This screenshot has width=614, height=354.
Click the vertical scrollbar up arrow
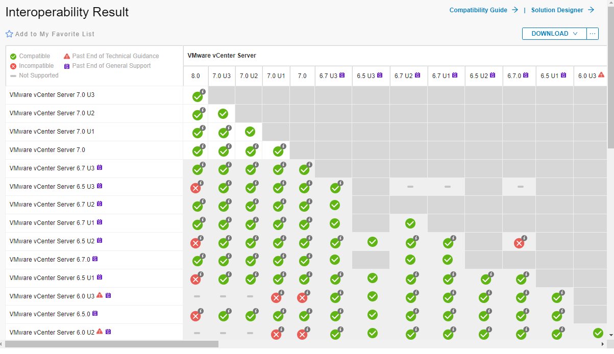[x=610, y=3]
